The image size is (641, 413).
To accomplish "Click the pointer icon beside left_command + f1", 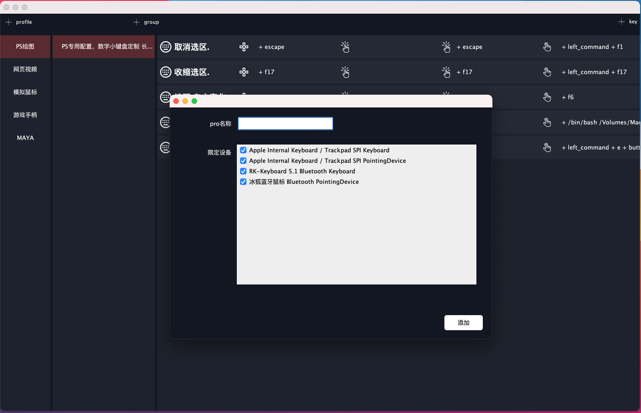I will [x=547, y=47].
